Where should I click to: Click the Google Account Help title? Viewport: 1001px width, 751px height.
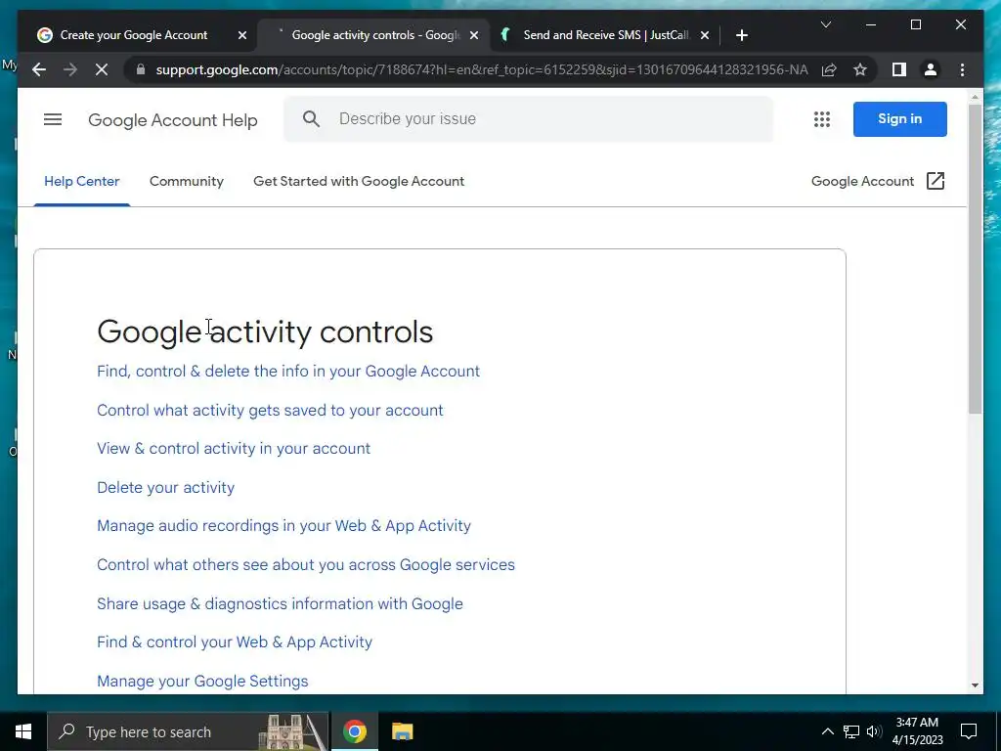click(172, 120)
